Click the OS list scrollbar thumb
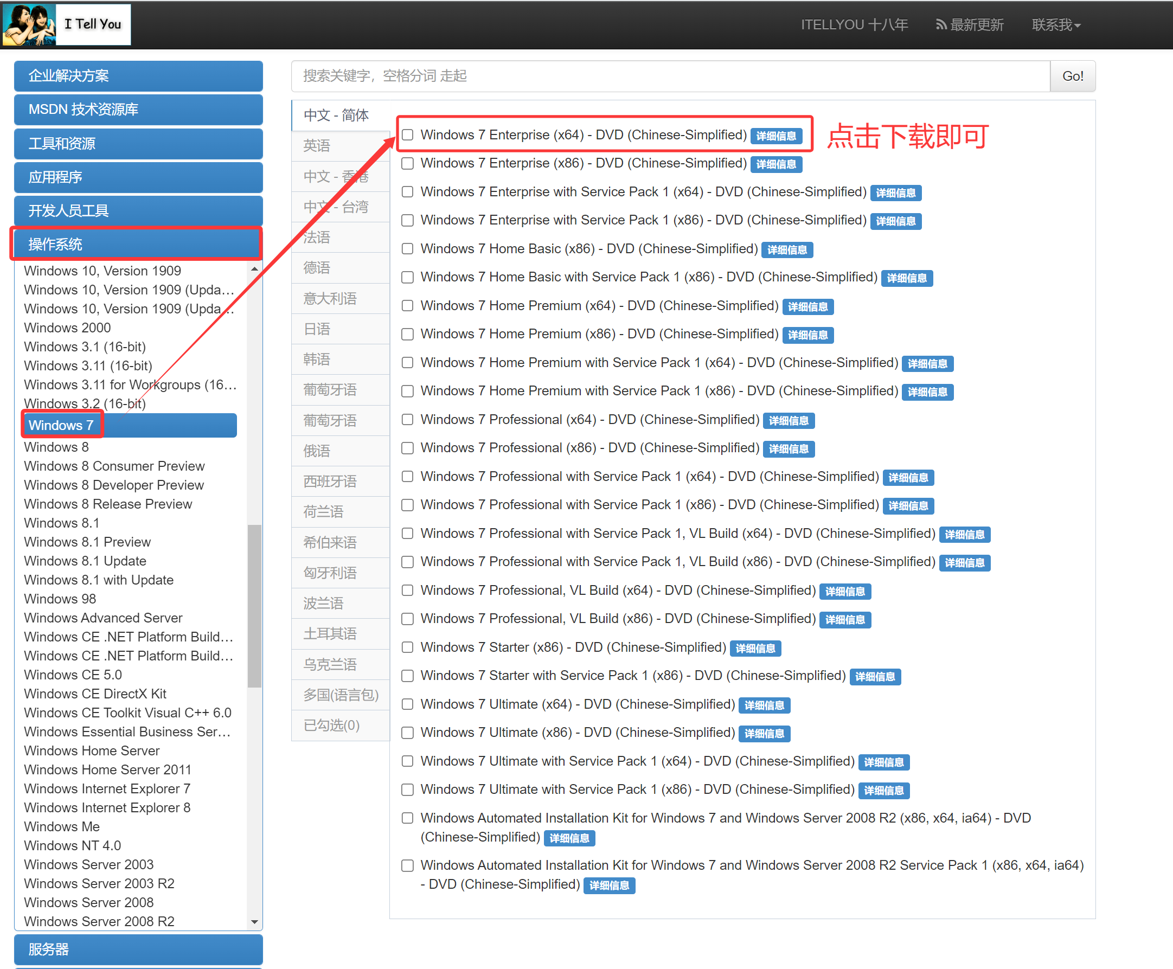1173x969 pixels. [x=254, y=606]
